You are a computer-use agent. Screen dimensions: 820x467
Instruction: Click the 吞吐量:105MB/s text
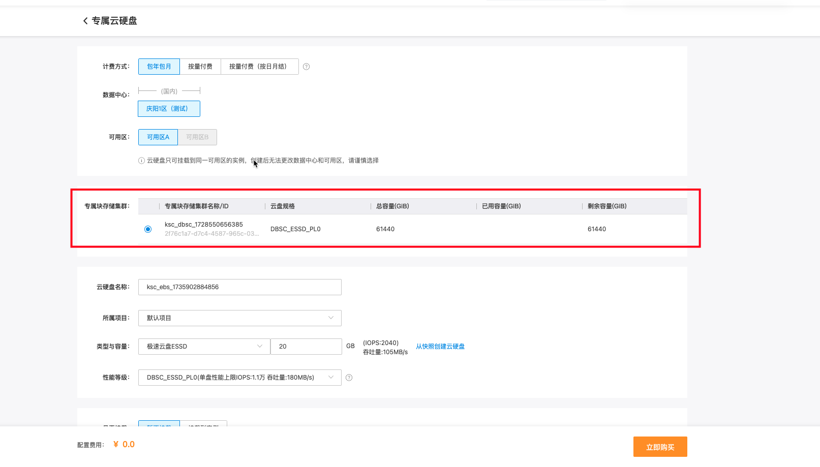click(x=385, y=352)
